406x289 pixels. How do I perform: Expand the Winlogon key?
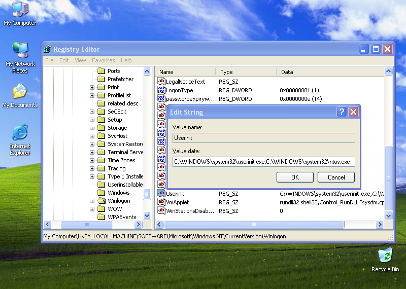(x=92, y=201)
